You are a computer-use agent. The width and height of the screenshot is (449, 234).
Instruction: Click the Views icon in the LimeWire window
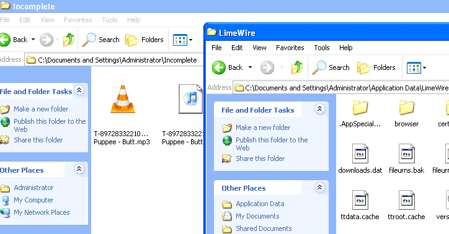[x=414, y=67]
